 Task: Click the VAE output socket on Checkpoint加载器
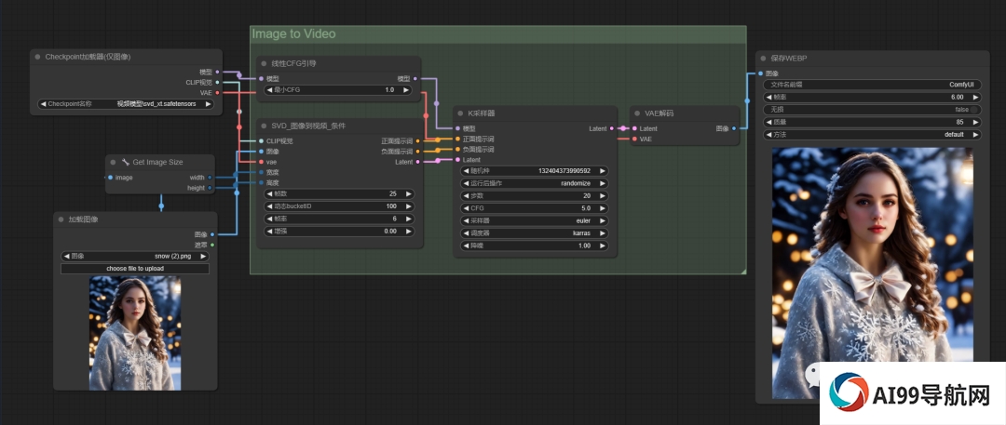tap(217, 92)
